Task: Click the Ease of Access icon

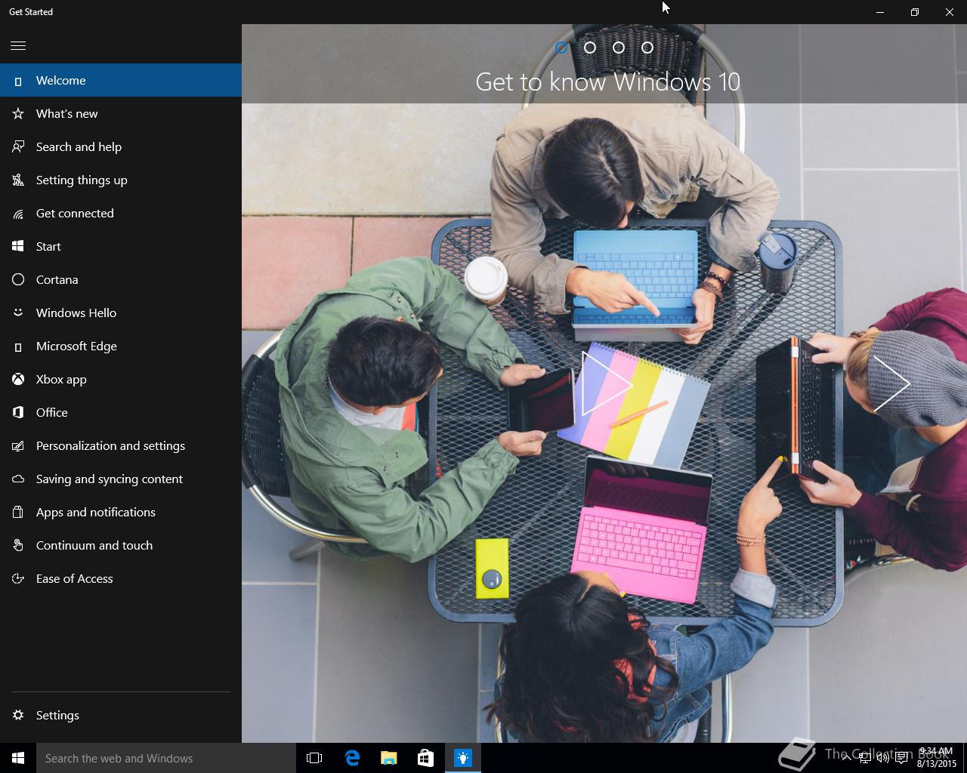Action: [x=18, y=579]
